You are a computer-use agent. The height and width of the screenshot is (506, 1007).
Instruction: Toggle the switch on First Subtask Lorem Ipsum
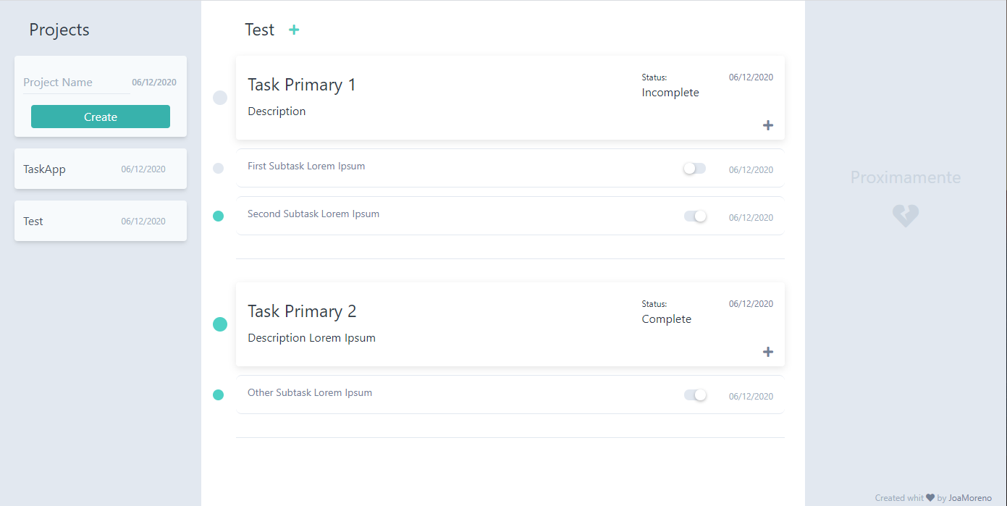click(x=694, y=167)
